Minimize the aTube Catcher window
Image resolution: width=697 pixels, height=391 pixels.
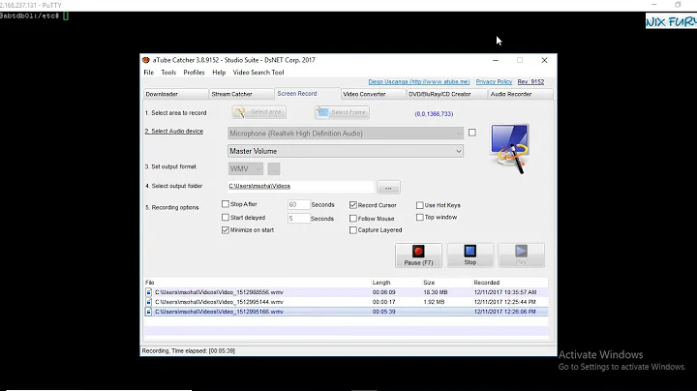(x=496, y=60)
